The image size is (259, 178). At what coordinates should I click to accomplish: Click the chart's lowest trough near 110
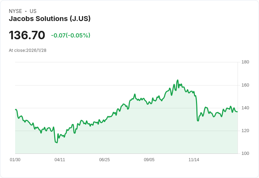tap(57, 143)
